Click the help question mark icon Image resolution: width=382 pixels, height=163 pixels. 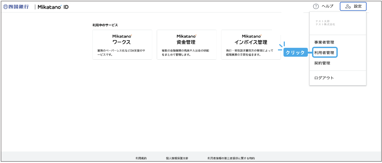point(316,7)
